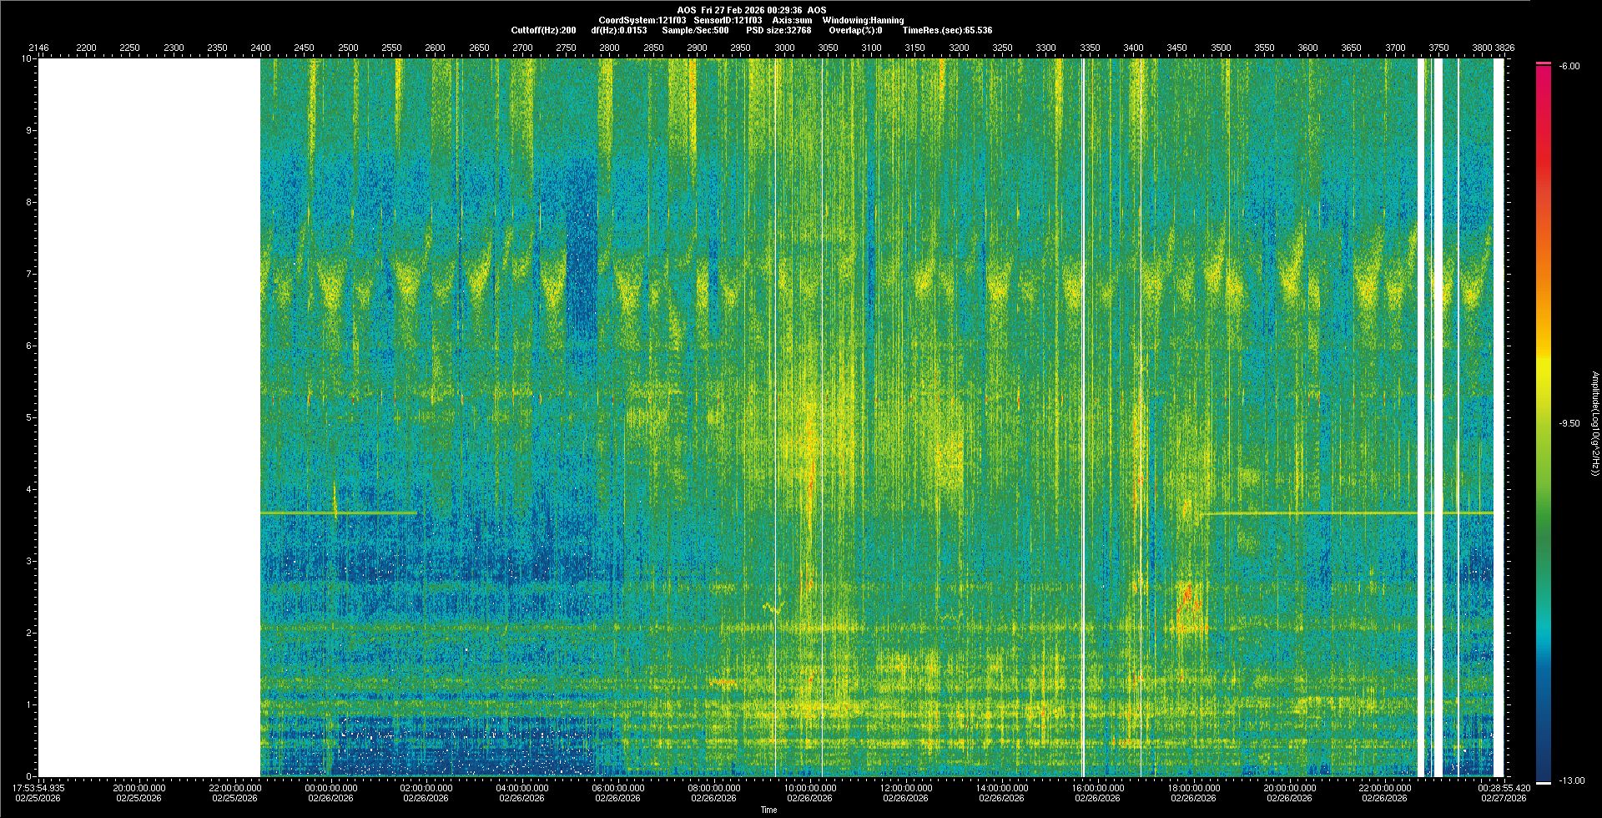The width and height of the screenshot is (1602, 818).
Task: Select the Cutoff(Hz):200 parameter text
Action: [543, 30]
